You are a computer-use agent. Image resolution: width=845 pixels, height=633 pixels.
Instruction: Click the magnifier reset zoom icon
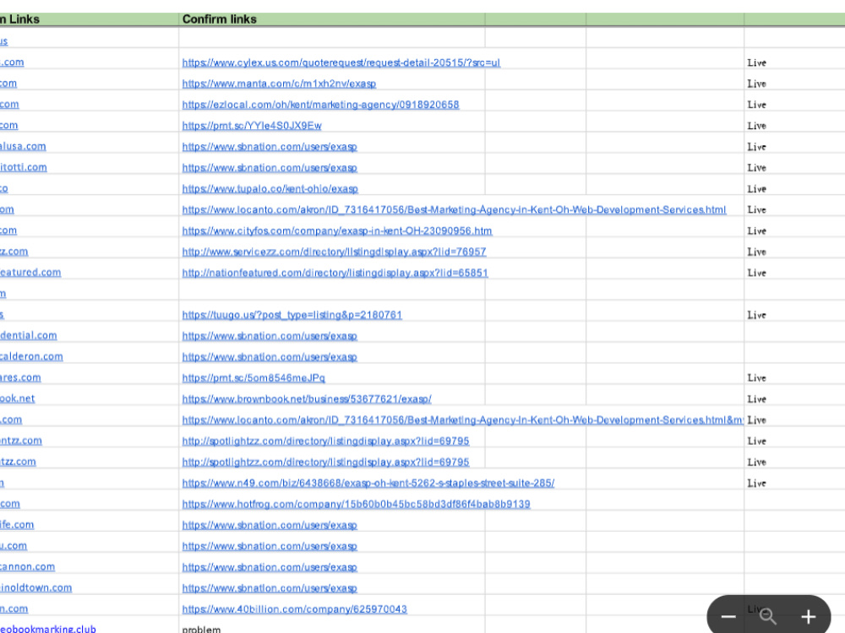(x=767, y=616)
